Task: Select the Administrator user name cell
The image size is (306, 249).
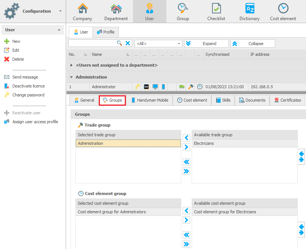Action: coord(111,87)
